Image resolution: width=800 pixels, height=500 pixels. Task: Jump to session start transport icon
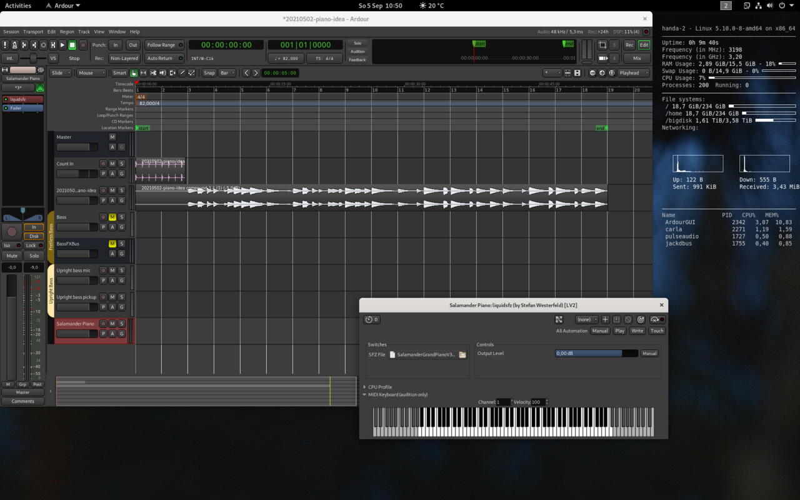(x=24, y=45)
